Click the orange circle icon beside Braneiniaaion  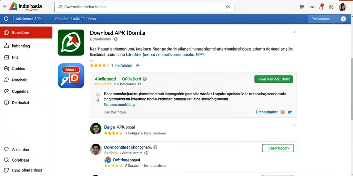[x=283, y=112]
